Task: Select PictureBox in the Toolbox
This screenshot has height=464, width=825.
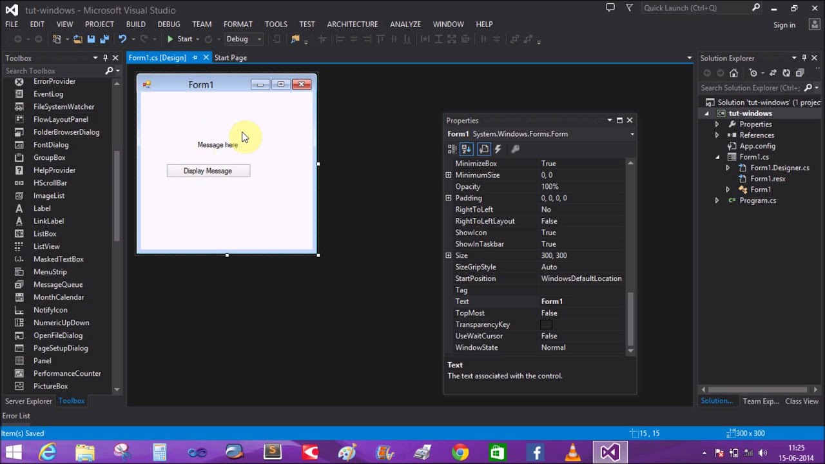Action: 50,386
